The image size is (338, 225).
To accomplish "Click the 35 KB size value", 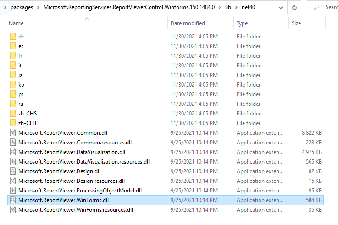I will point(315,210).
